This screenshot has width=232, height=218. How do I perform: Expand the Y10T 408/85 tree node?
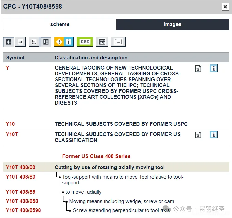point(63,192)
